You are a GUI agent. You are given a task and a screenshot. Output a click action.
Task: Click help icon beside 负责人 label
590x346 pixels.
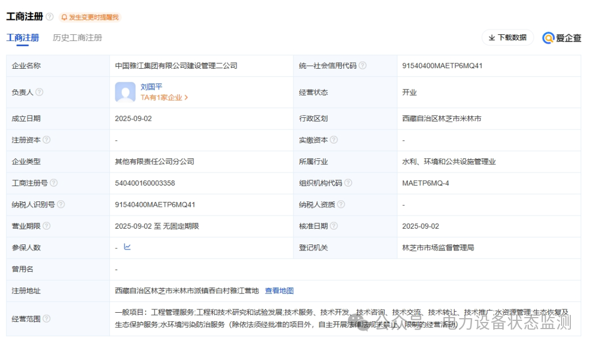39,92
